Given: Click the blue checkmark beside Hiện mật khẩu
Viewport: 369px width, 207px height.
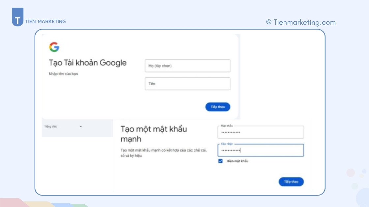Looking at the screenshot, I should click(221, 161).
